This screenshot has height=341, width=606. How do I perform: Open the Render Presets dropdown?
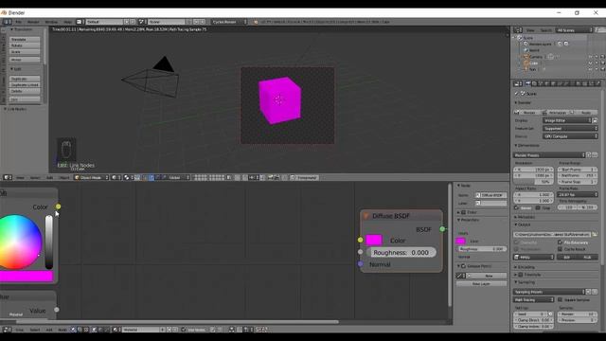click(x=549, y=155)
